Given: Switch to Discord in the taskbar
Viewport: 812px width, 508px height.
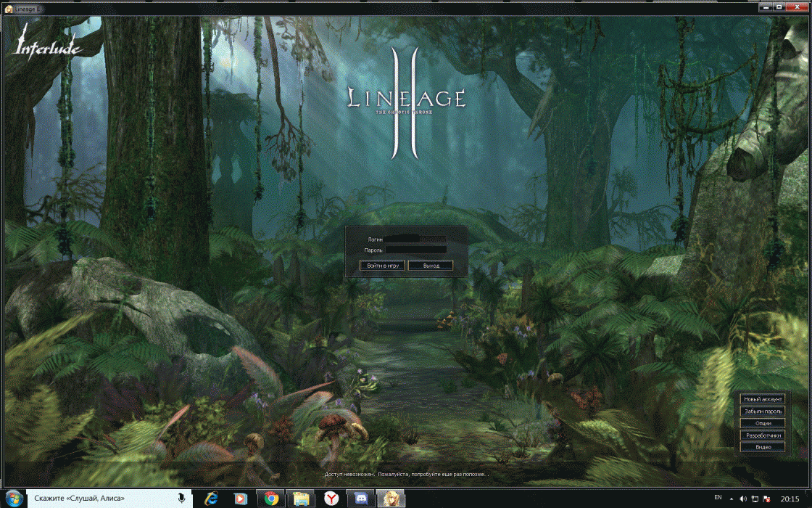Looking at the screenshot, I should coord(361,499).
